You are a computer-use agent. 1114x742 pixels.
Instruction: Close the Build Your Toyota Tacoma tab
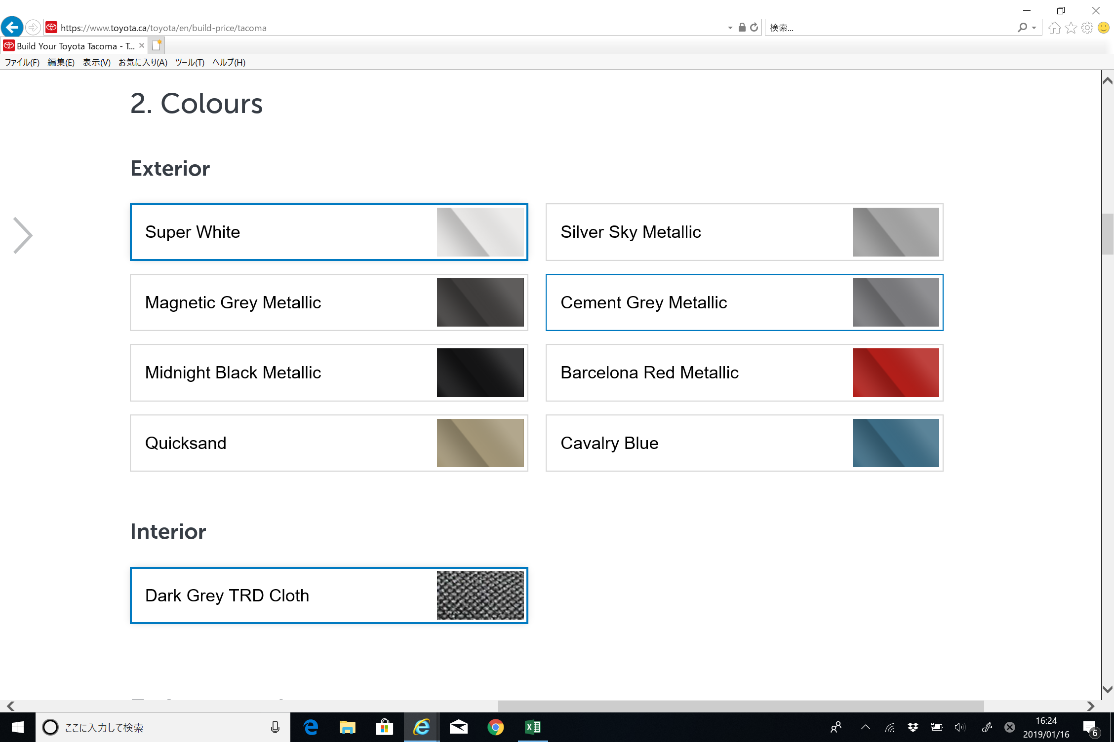[142, 45]
